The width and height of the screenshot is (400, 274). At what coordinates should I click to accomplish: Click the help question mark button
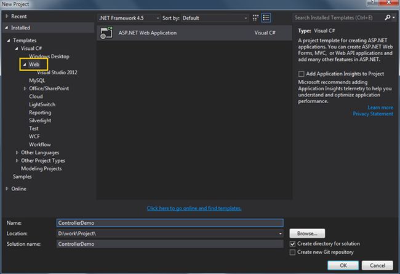click(x=373, y=2)
